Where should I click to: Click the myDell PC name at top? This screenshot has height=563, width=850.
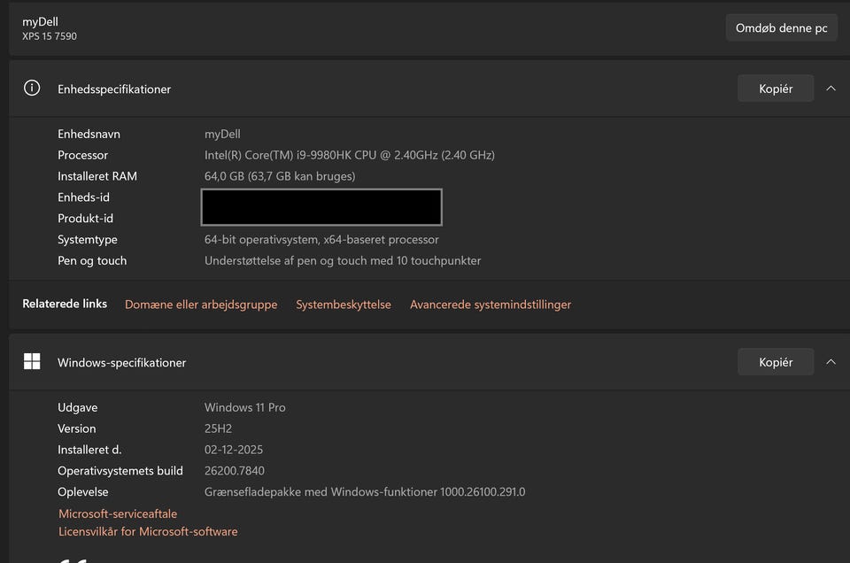coord(40,21)
